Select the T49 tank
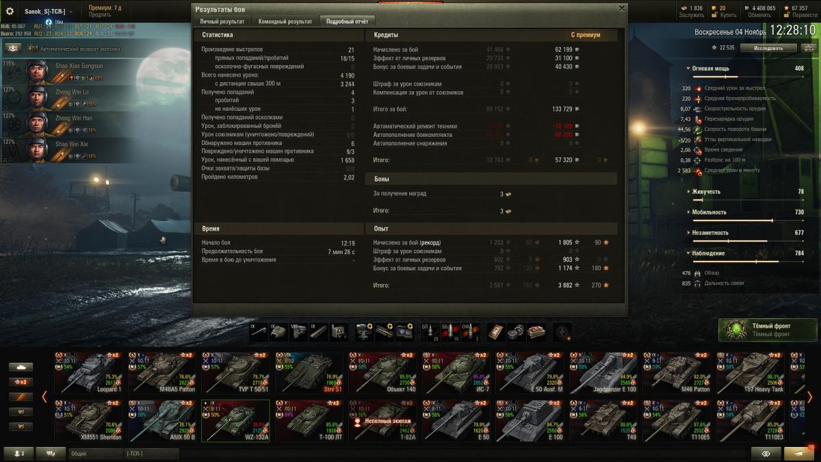The image size is (821, 462). pyautogui.click(x=603, y=420)
